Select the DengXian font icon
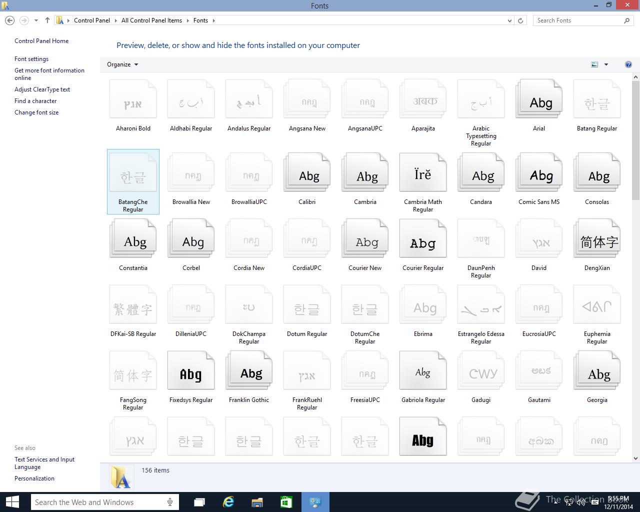640x512 pixels. [597, 238]
